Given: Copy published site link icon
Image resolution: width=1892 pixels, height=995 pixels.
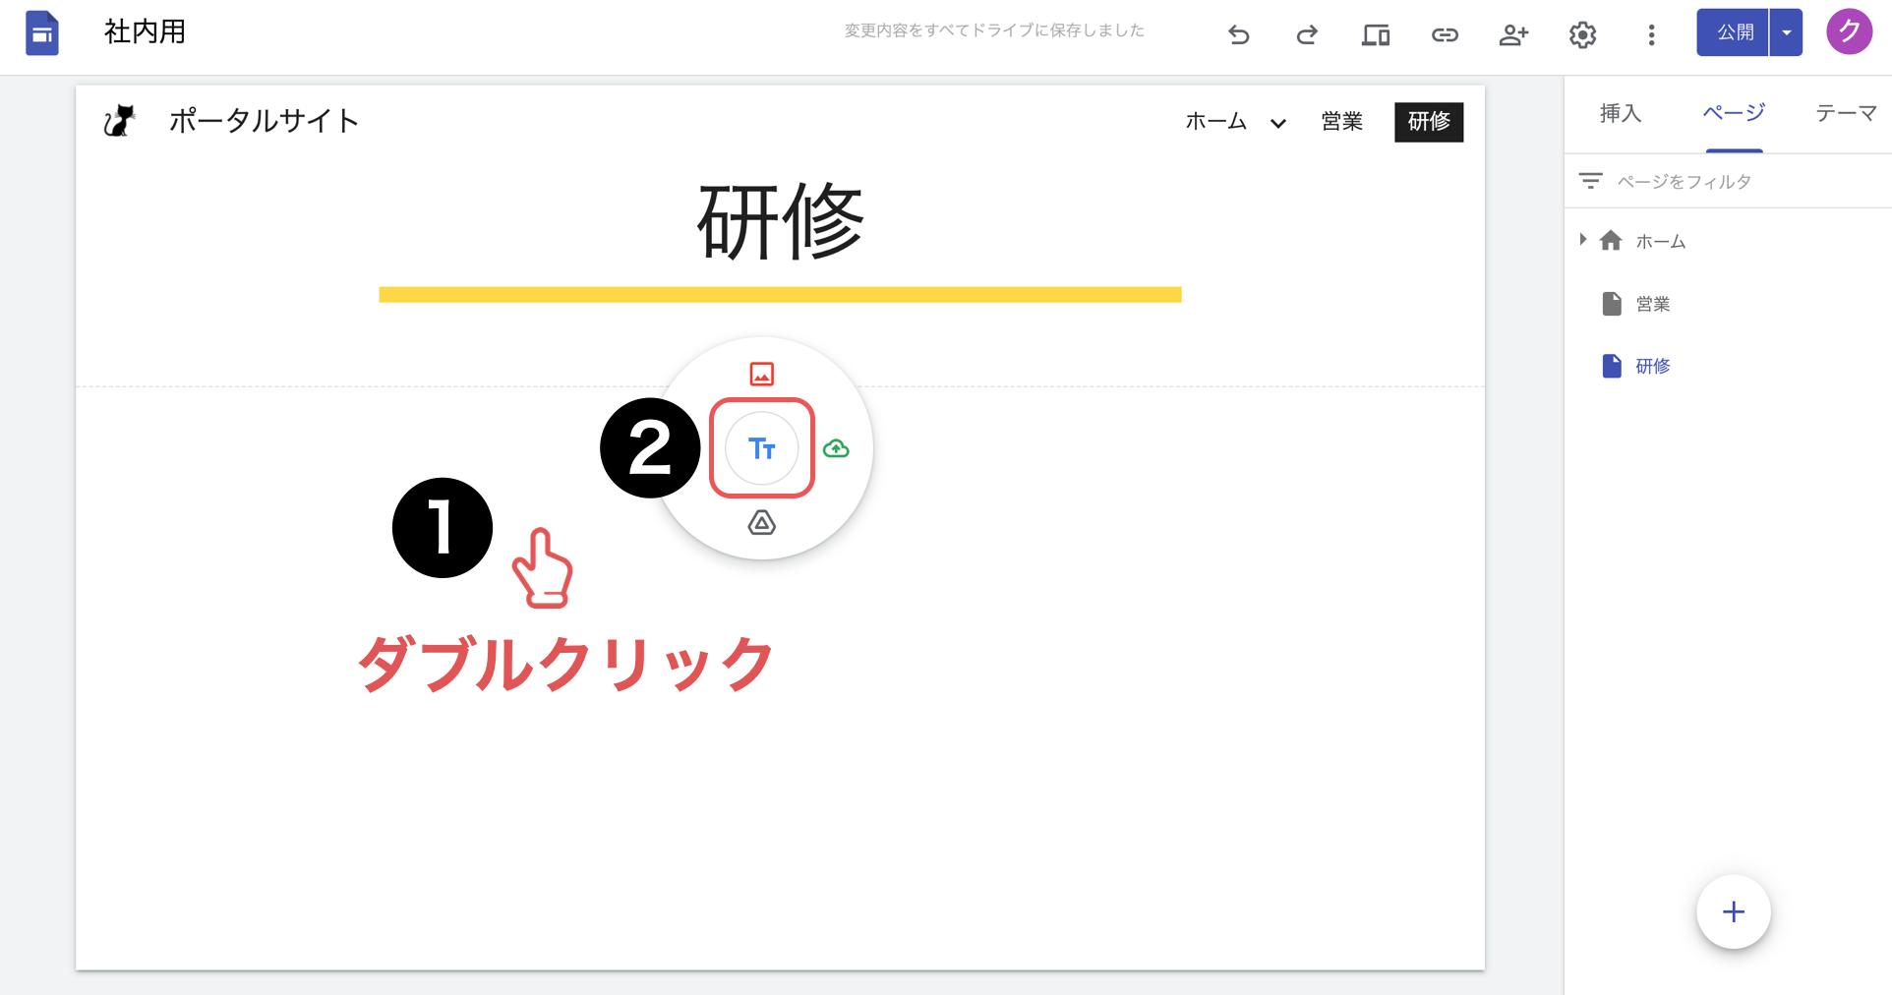Looking at the screenshot, I should pos(1444,35).
